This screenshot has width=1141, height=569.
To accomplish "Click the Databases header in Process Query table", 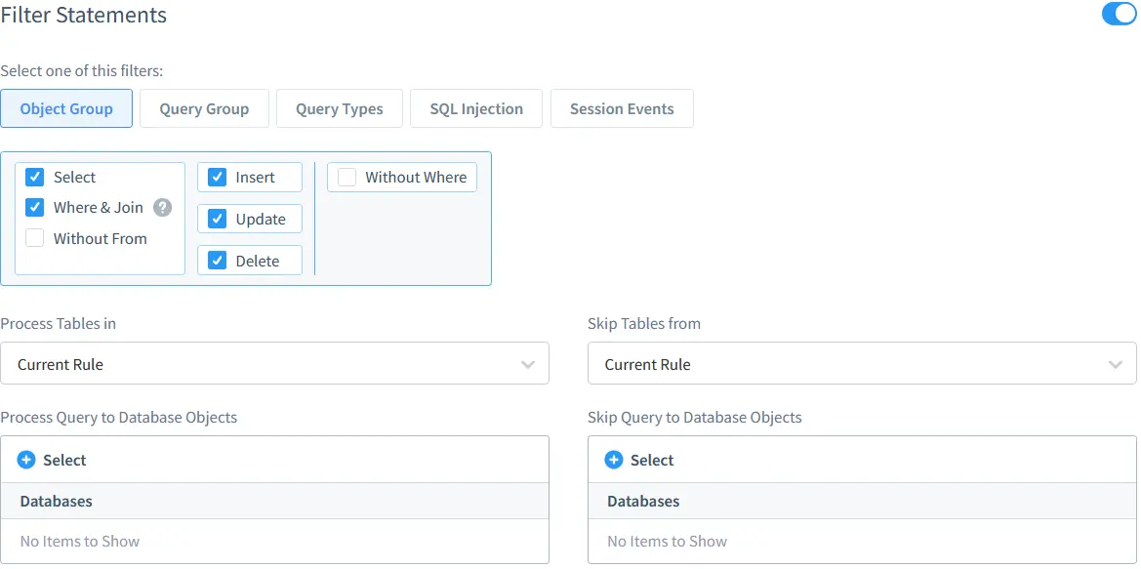I will [x=56, y=501].
